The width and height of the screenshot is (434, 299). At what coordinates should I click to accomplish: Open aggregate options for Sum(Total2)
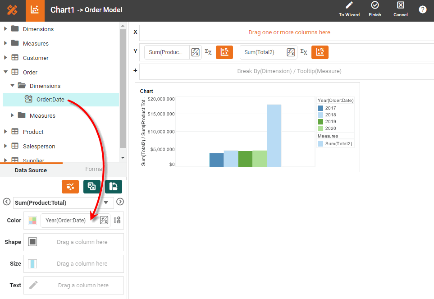click(x=304, y=52)
